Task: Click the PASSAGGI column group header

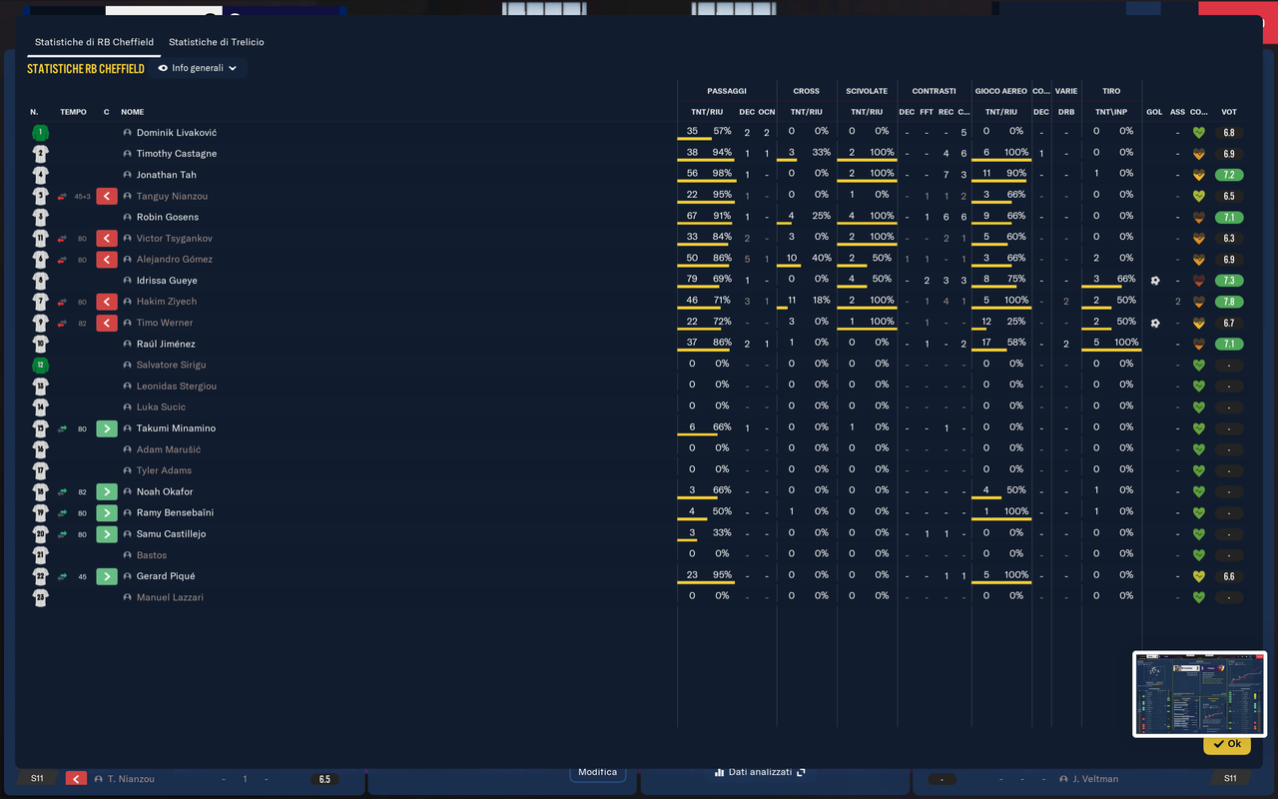Action: pyautogui.click(x=727, y=91)
